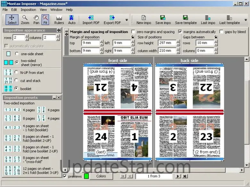Select two-sided sheet (mirror) option
Image resolution: width=250 pixels, height=187 pixels.
coord(17,62)
